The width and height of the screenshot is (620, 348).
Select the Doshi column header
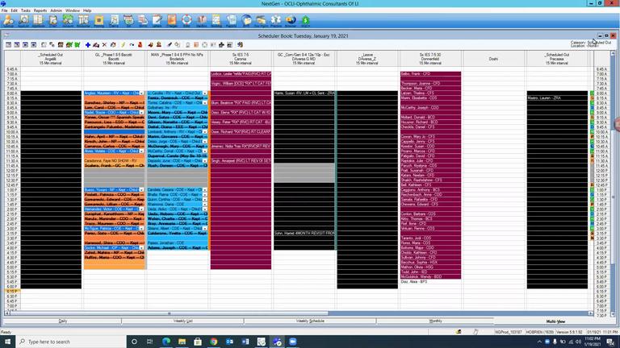(493, 59)
